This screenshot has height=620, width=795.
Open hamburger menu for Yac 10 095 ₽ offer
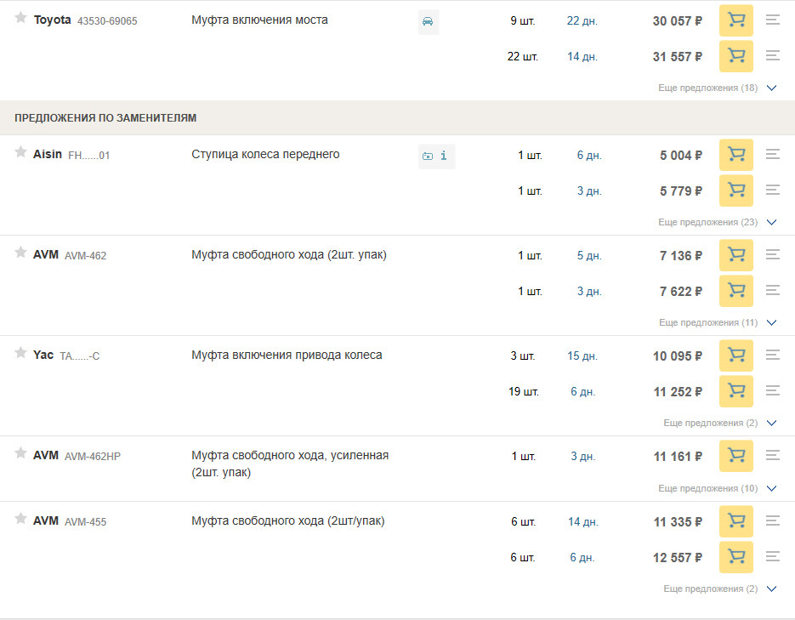(773, 355)
